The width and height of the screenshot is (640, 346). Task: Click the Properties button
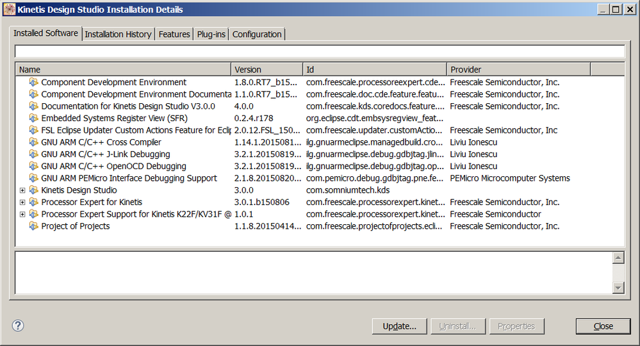tap(516, 326)
